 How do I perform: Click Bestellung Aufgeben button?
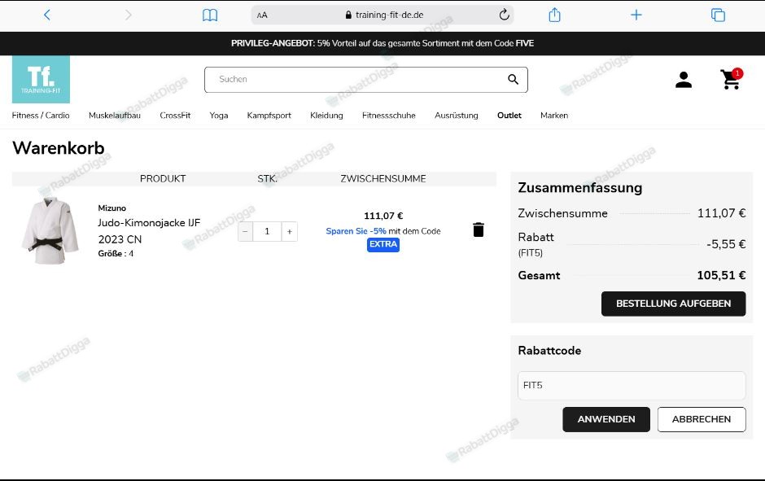(673, 304)
